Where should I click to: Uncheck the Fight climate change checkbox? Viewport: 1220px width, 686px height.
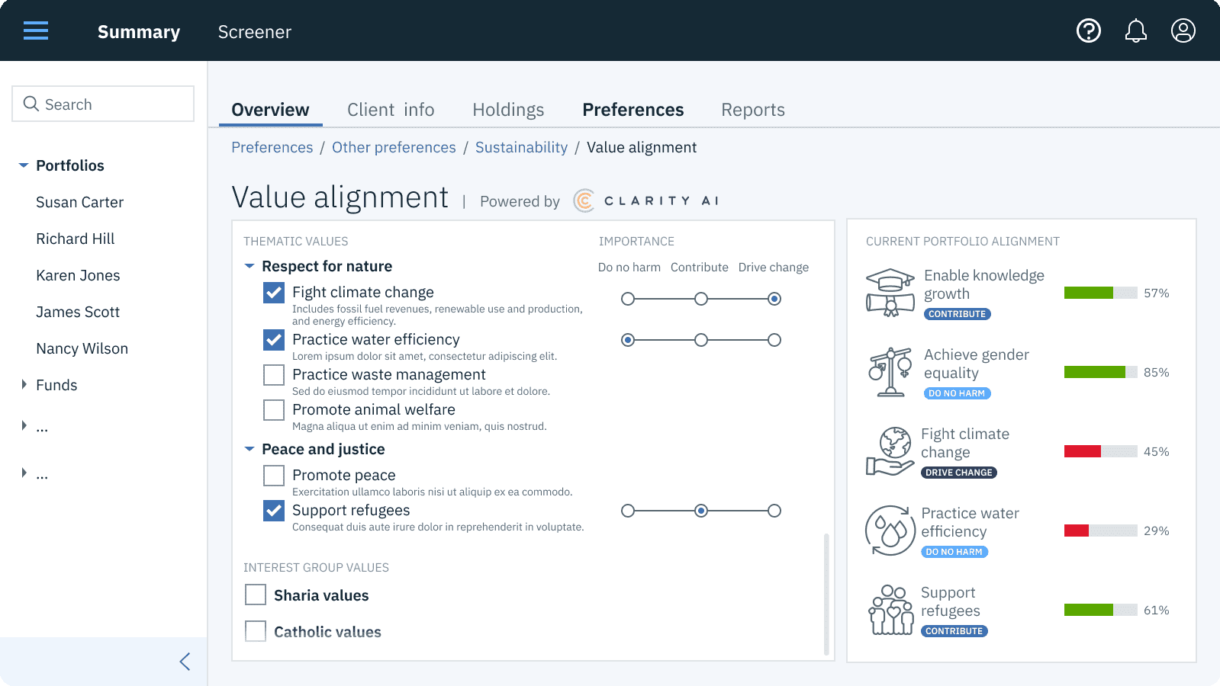(x=274, y=293)
